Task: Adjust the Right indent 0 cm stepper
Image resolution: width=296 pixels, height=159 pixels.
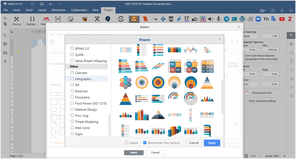Action: (x=280, y=74)
